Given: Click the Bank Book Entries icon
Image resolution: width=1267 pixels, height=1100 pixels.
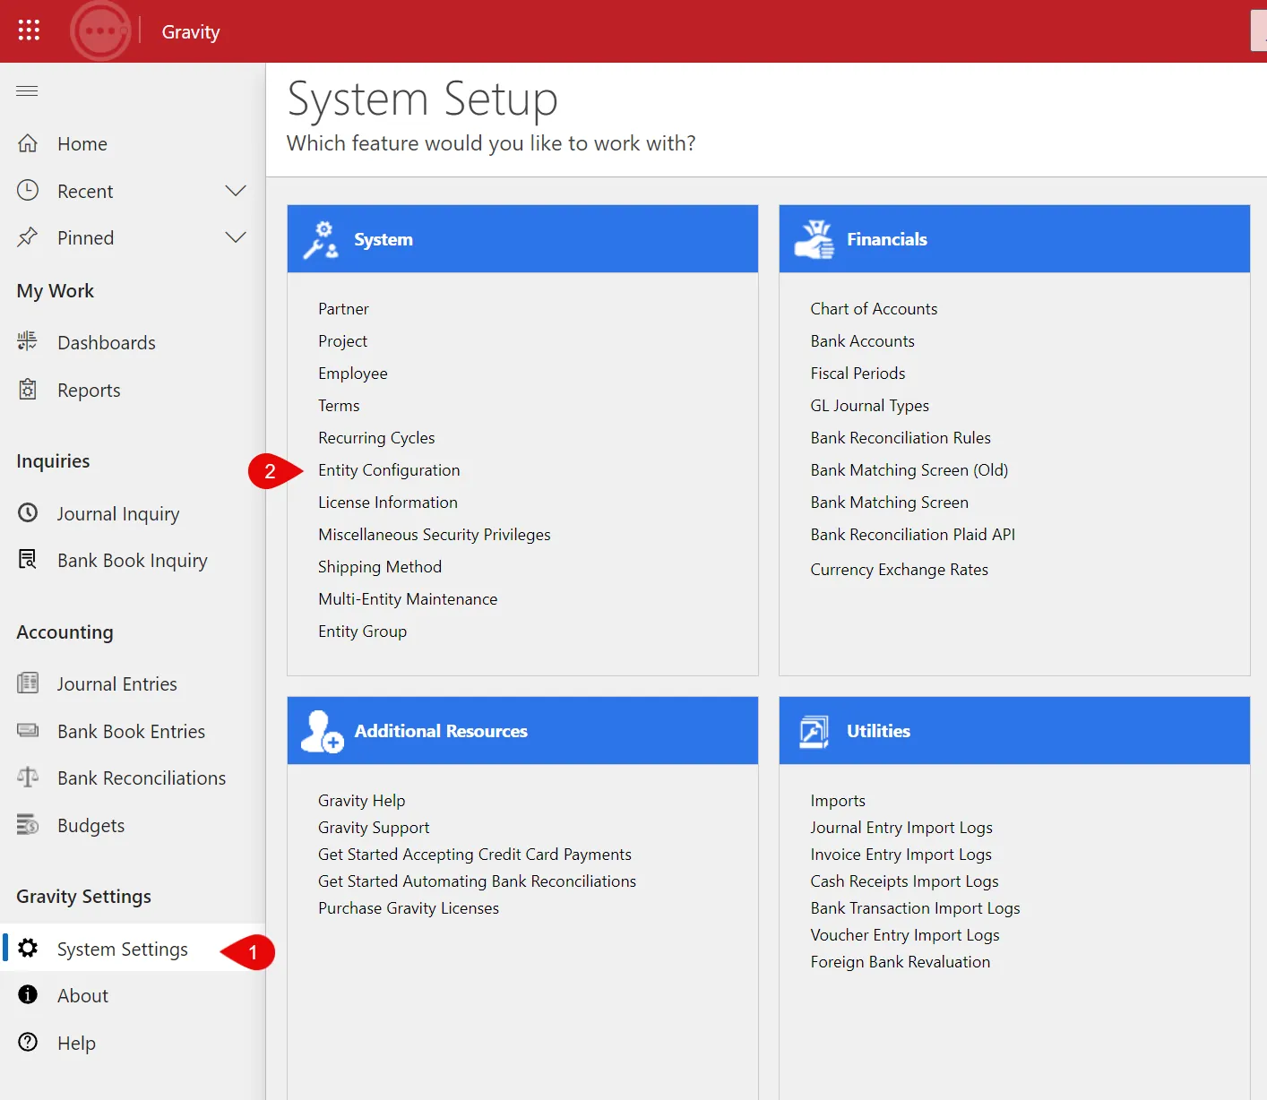Looking at the screenshot, I should [x=28, y=730].
